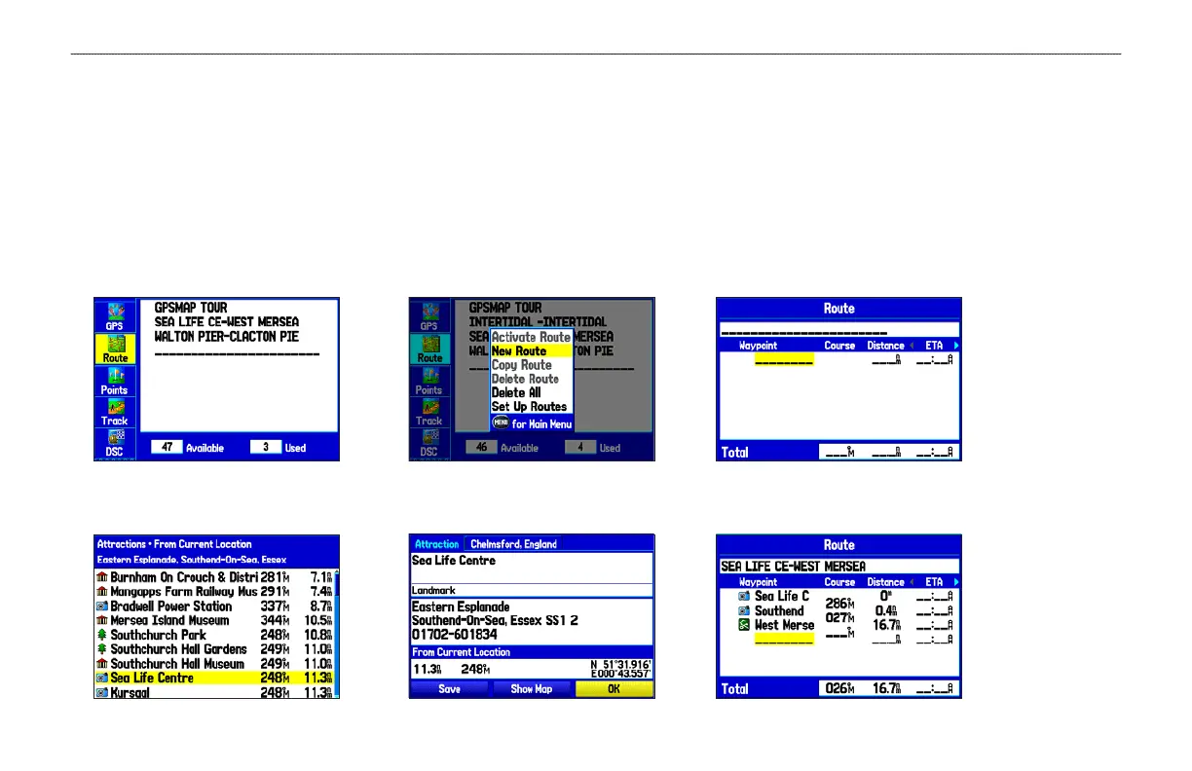Click museum icon beside Mersea Island Museum
Screen dimensions: 1192x771
coord(102,620)
